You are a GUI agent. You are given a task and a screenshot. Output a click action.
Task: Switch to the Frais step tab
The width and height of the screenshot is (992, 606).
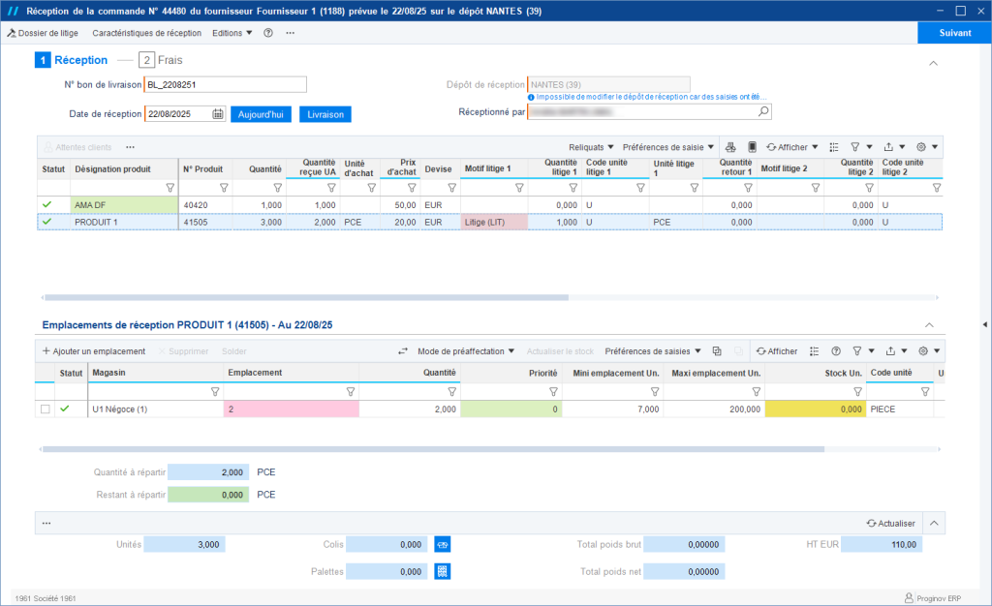click(x=161, y=60)
